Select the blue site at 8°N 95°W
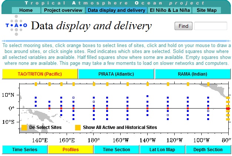The height and width of the screenshot is (156, 232). [x=208, y=97]
